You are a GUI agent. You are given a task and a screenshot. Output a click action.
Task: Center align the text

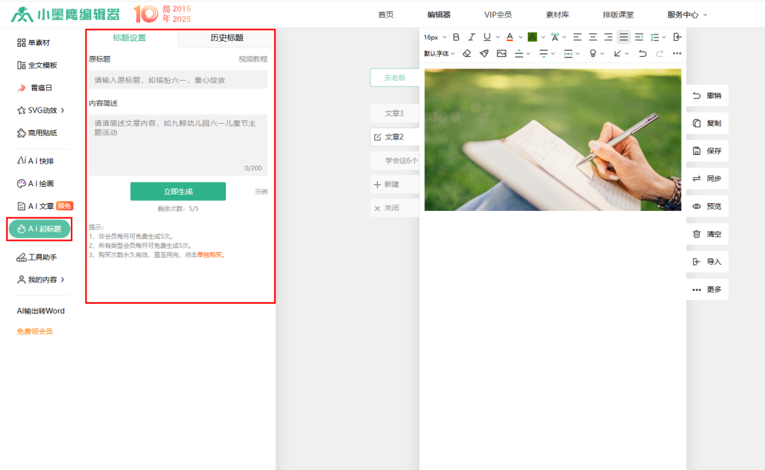coord(593,37)
